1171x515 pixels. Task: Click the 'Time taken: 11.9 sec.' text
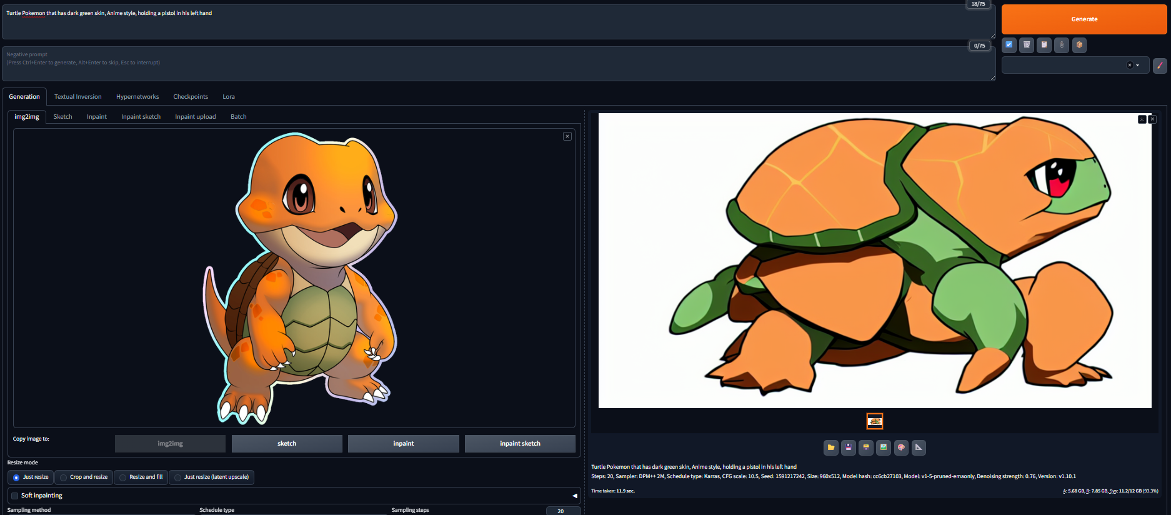[x=613, y=491]
